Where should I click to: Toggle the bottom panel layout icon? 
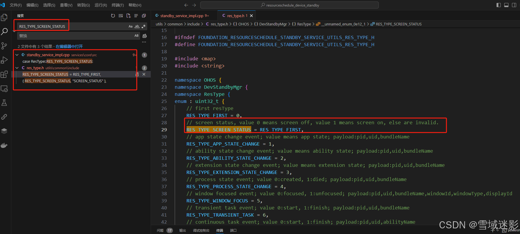506,5
